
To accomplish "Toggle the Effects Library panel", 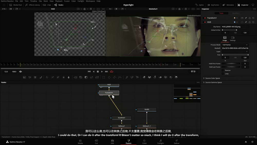I will pyautogui.click(x=33, y=5).
